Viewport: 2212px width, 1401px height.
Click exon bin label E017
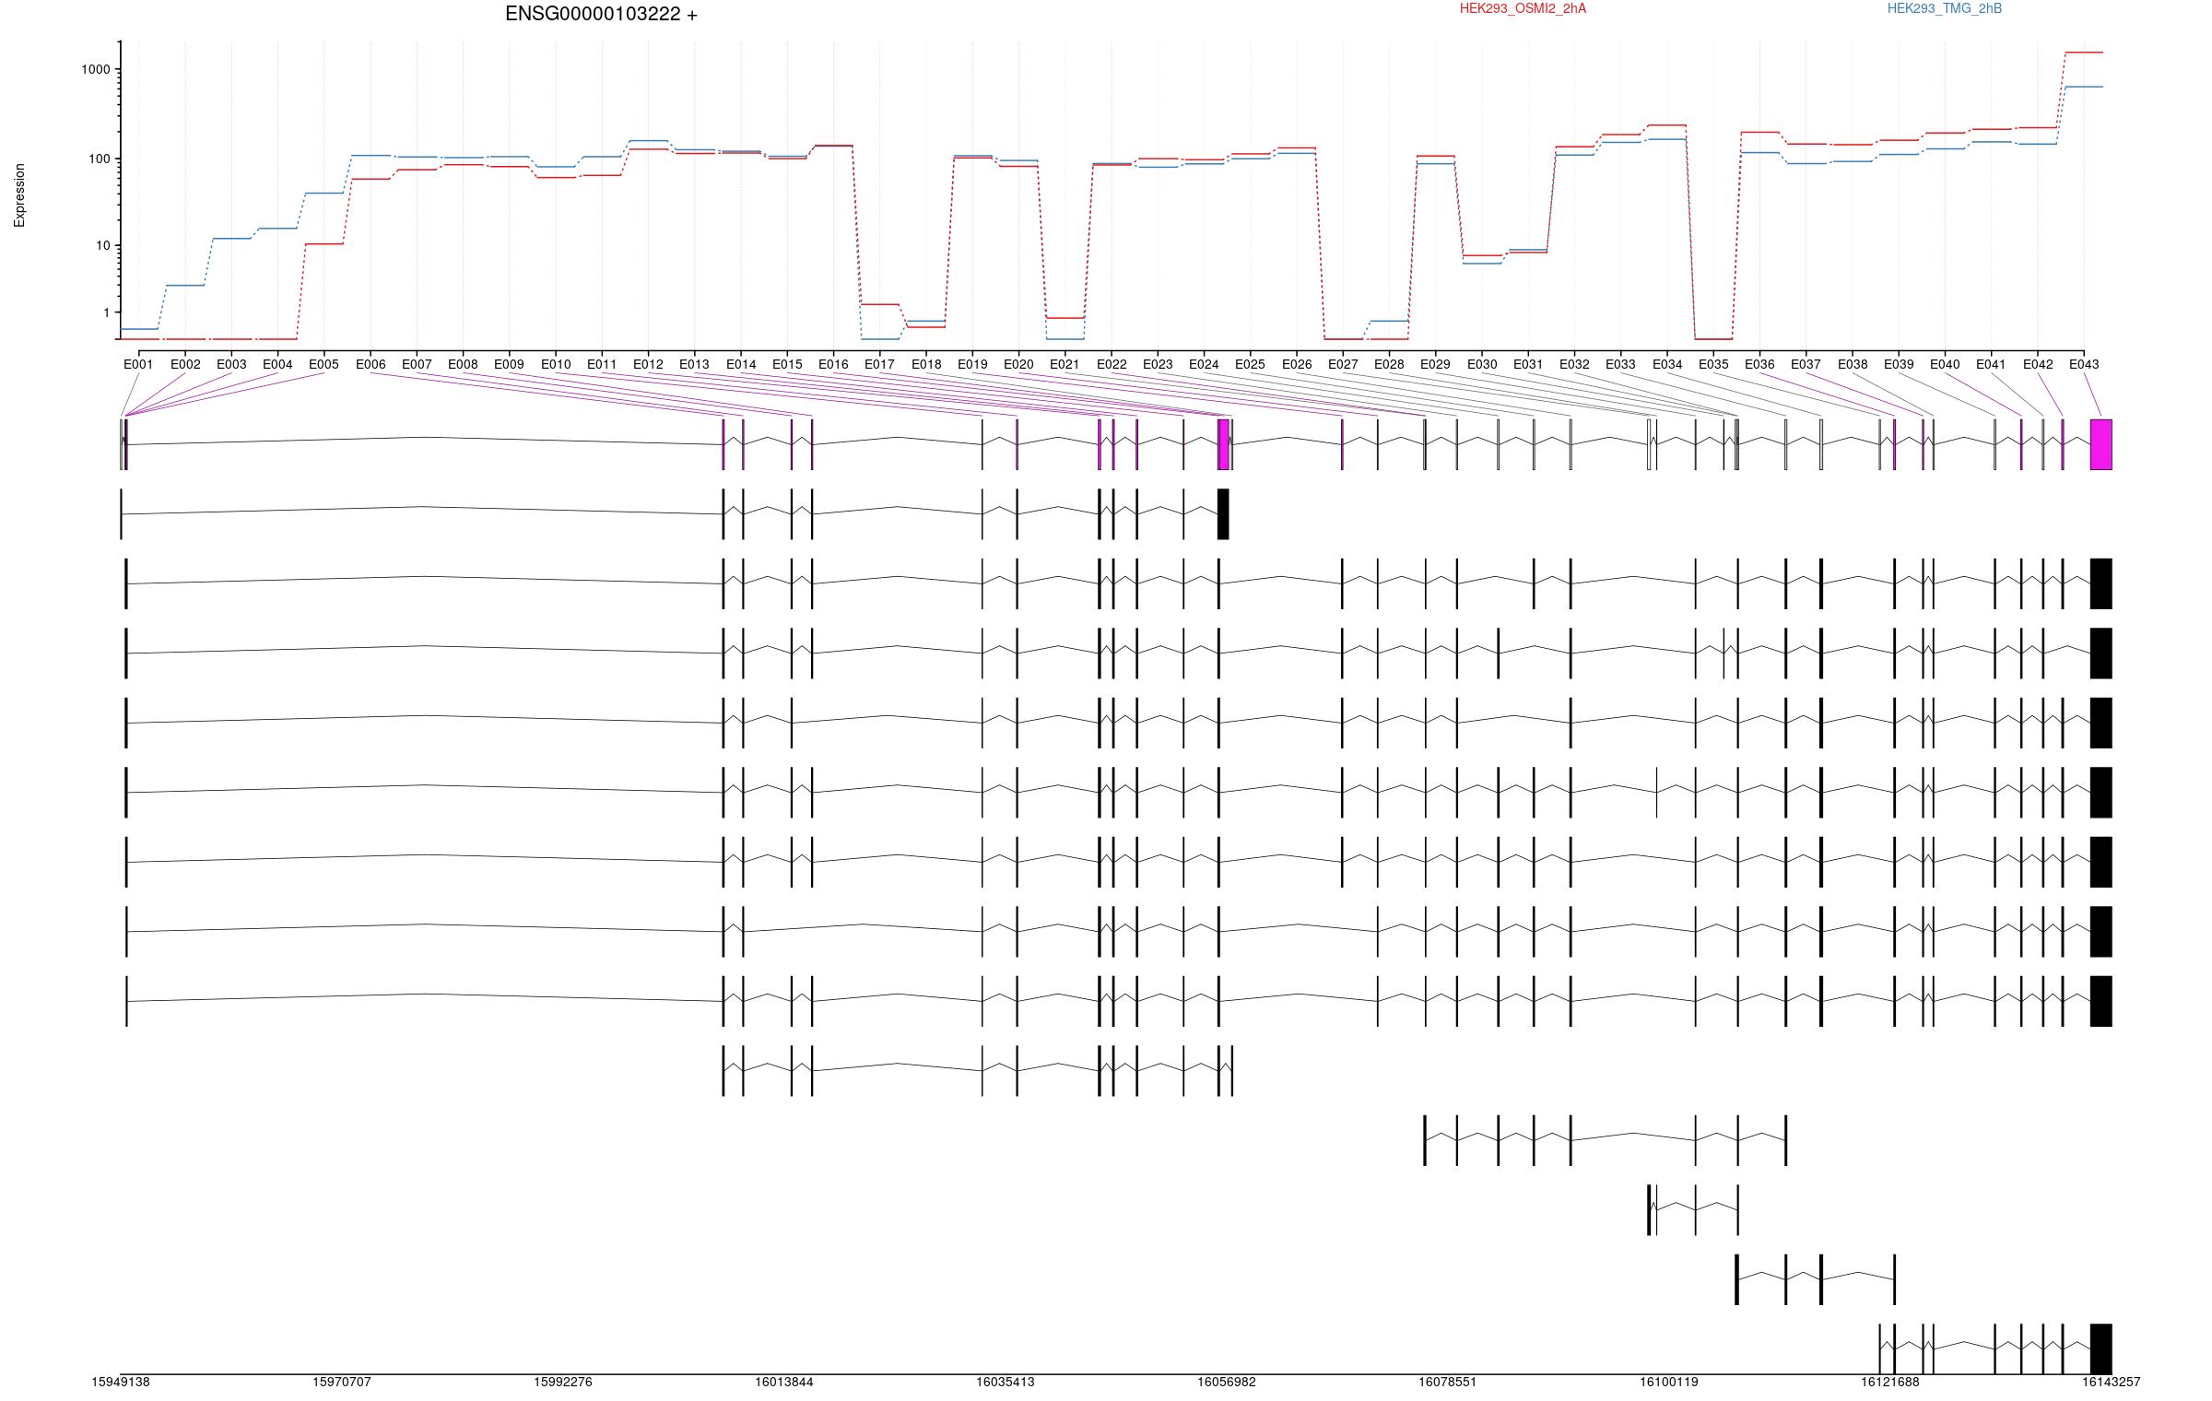pyautogui.click(x=879, y=364)
